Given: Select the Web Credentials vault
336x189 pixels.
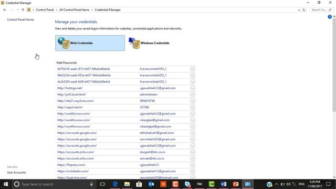Looking at the screenshot, I should pos(90,43).
